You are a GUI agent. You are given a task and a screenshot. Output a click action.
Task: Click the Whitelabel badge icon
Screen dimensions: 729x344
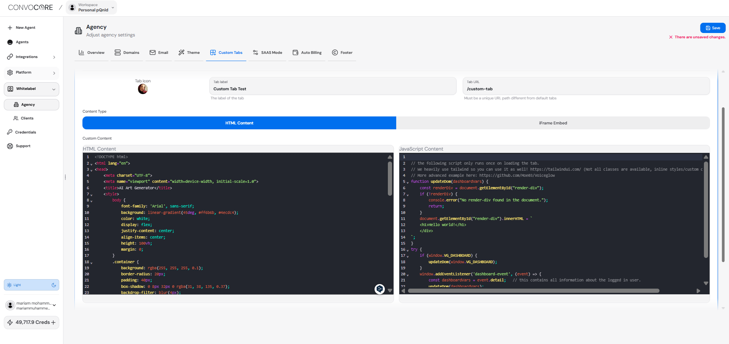(x=11, y=89)
